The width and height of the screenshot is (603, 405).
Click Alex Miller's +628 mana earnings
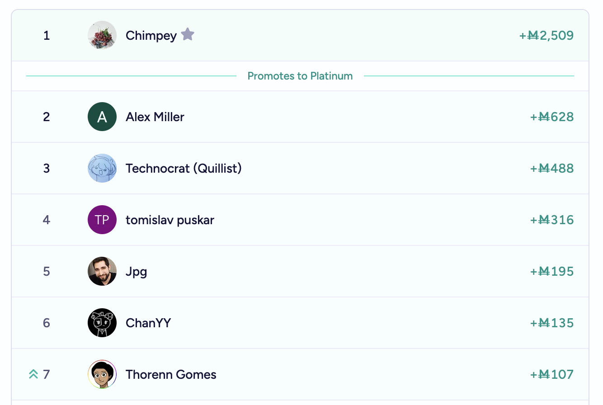[x=551, y=117]
